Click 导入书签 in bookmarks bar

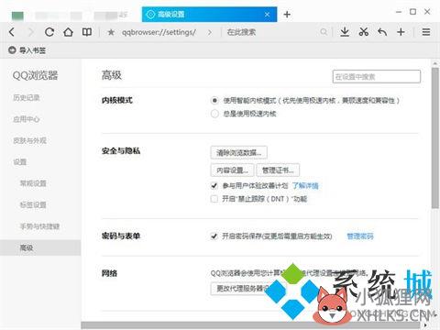tap(32, 49)
